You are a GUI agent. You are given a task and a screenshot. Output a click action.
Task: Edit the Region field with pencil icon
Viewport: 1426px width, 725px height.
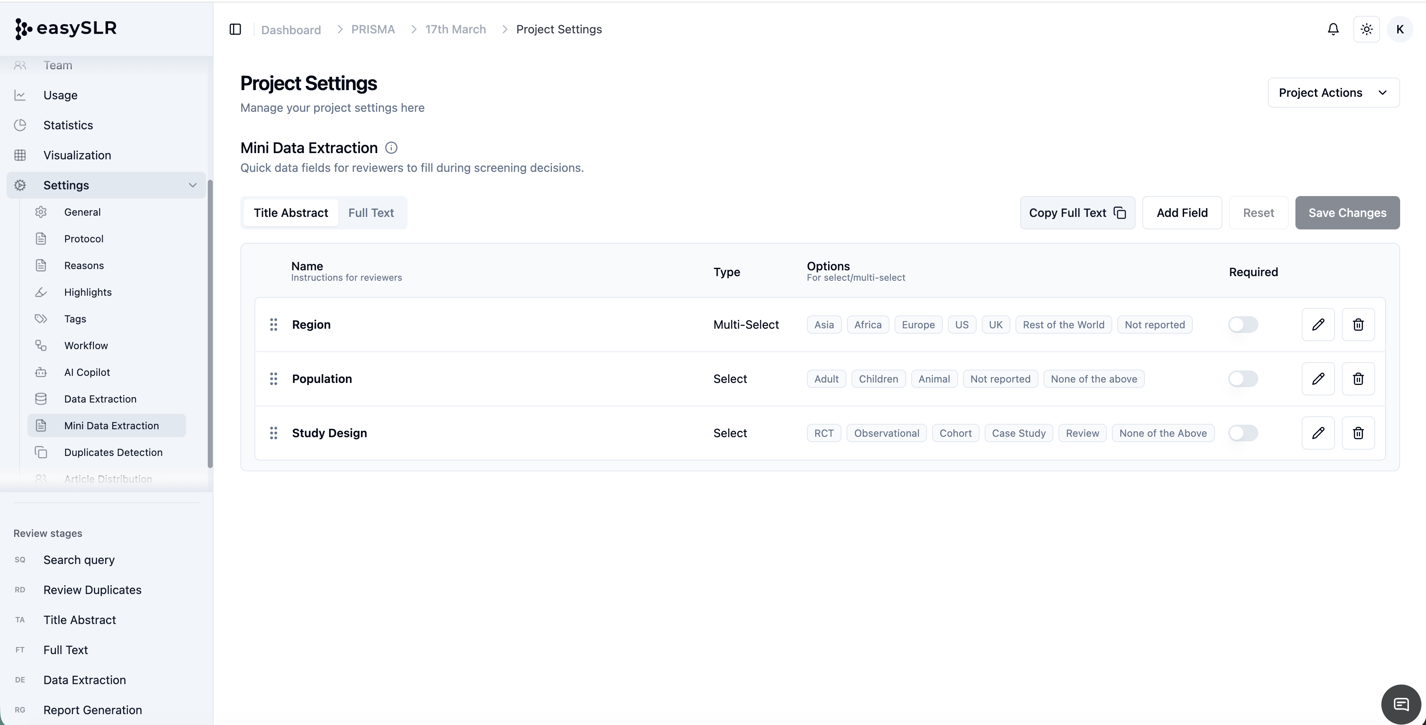pos(1318,324)
